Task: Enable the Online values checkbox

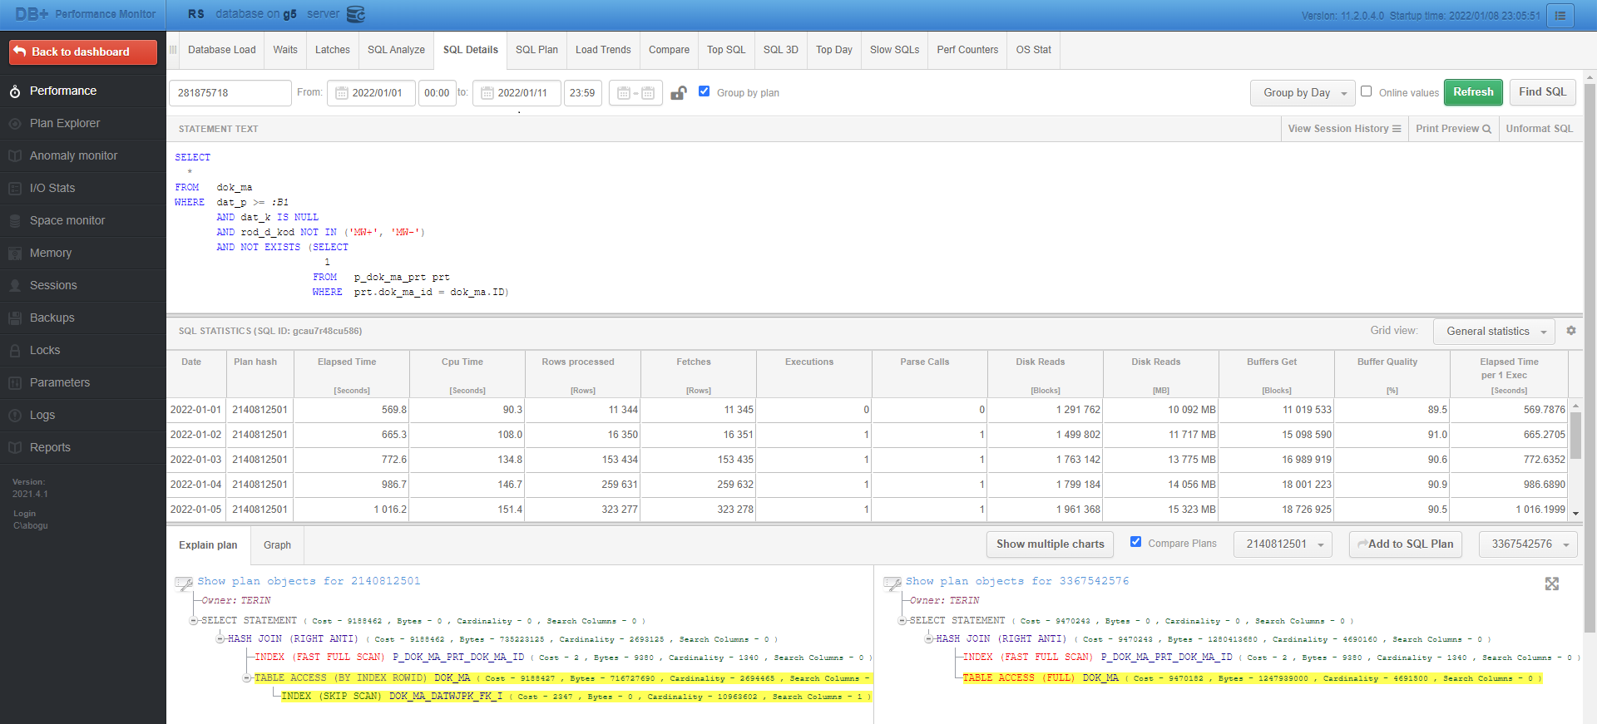Action: click(x=1366, y=91)
